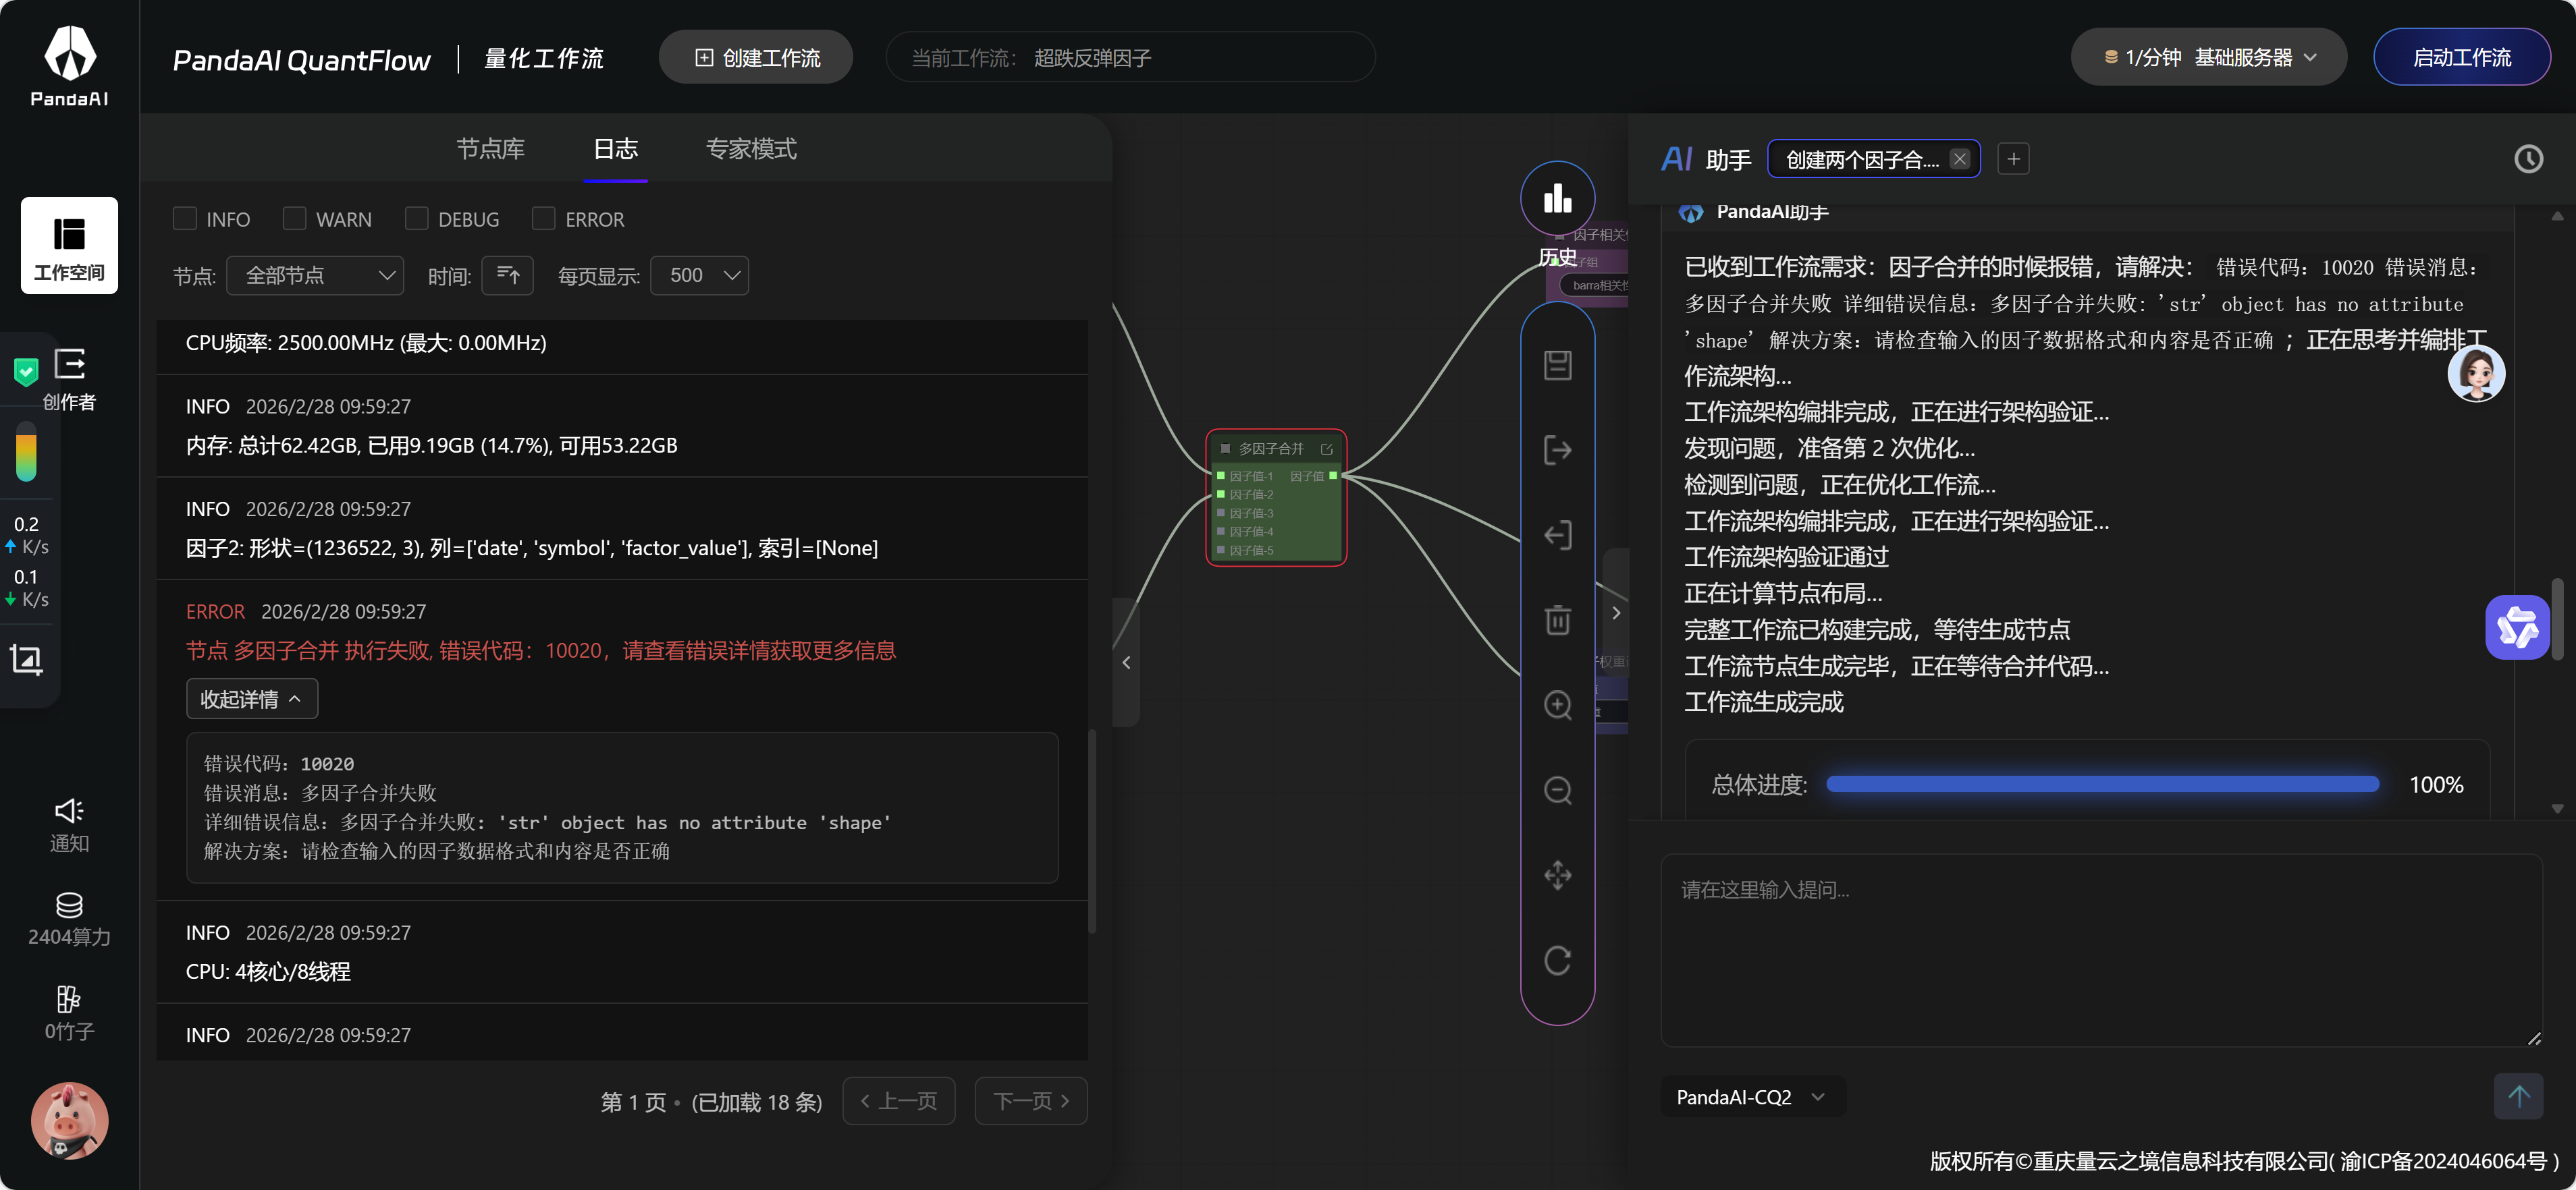2576x1190 pixels.
Task: Click the import icon on canvas toolbar
Action: 1557,534
